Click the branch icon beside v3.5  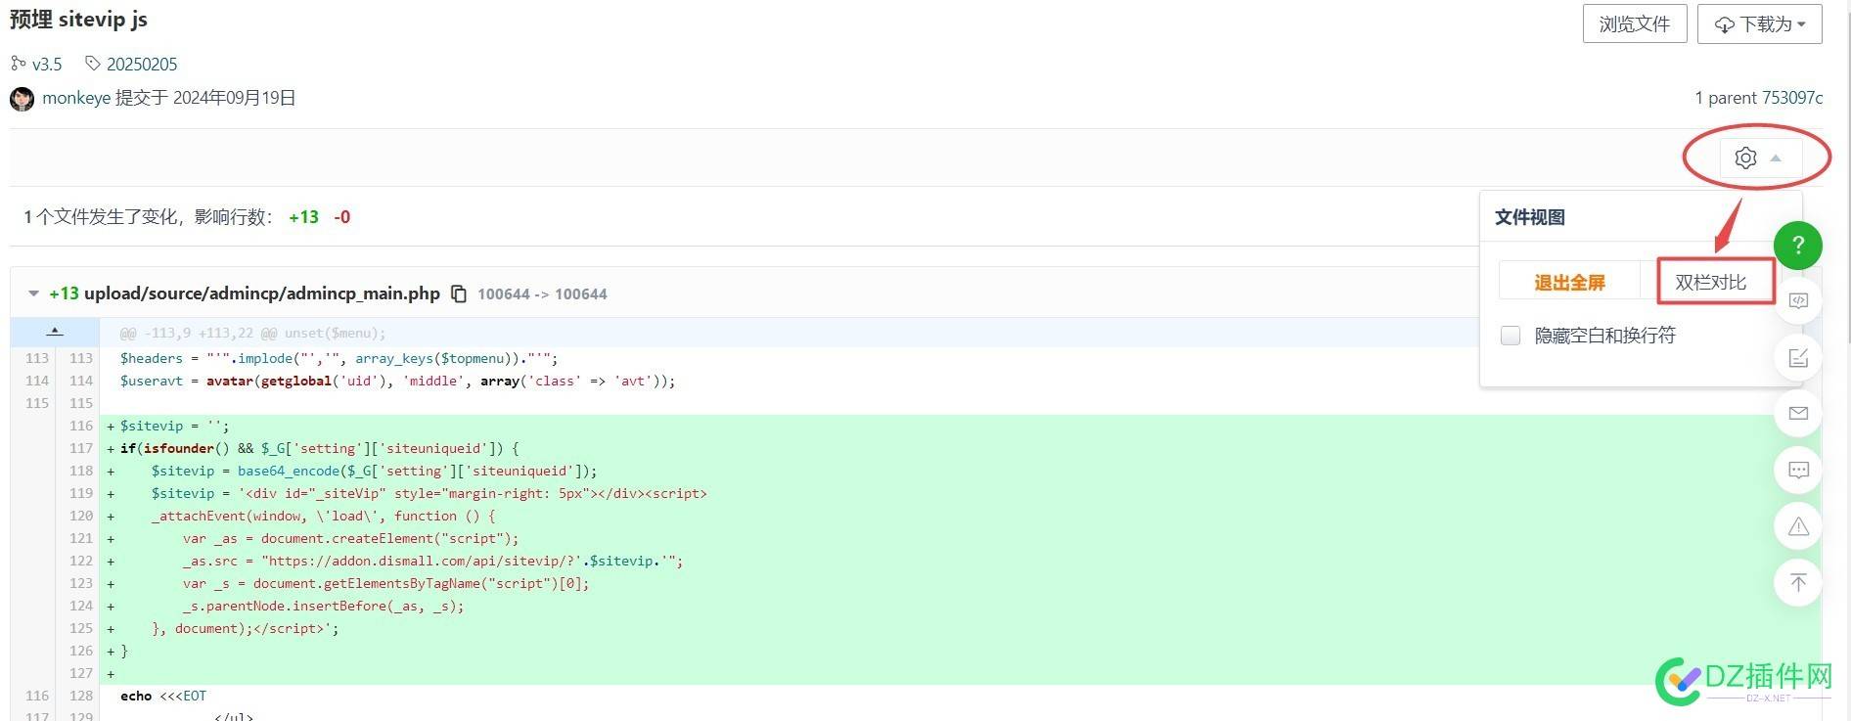point(18,64)
